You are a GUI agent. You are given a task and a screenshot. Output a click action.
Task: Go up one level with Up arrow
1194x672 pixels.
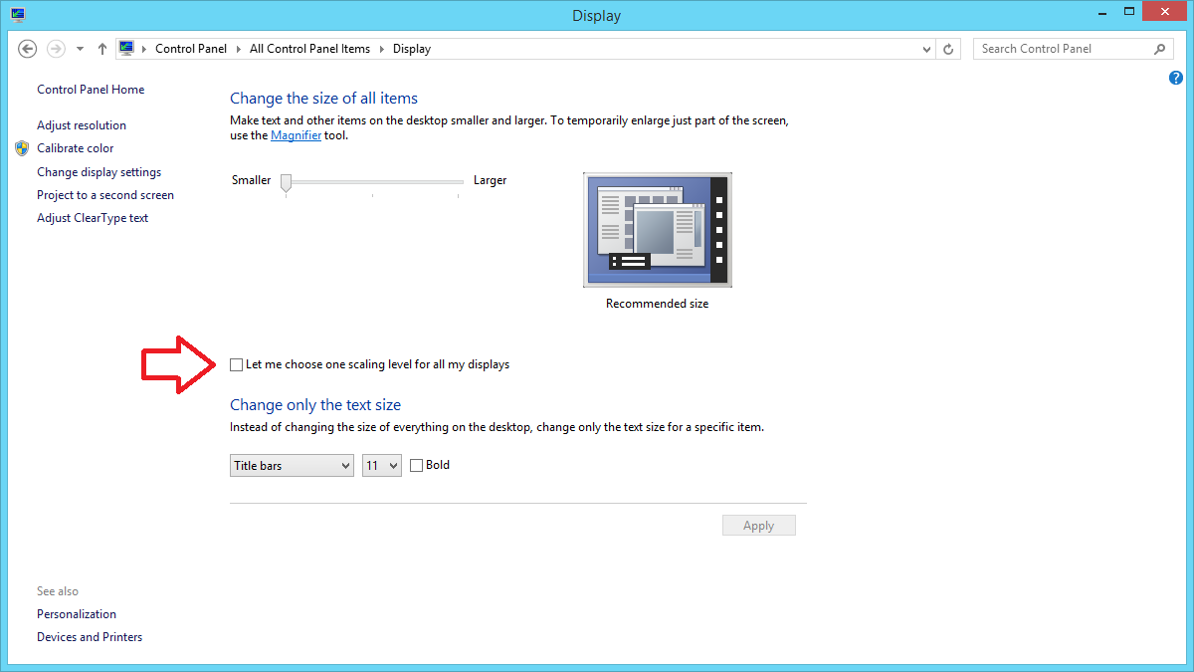102,49
